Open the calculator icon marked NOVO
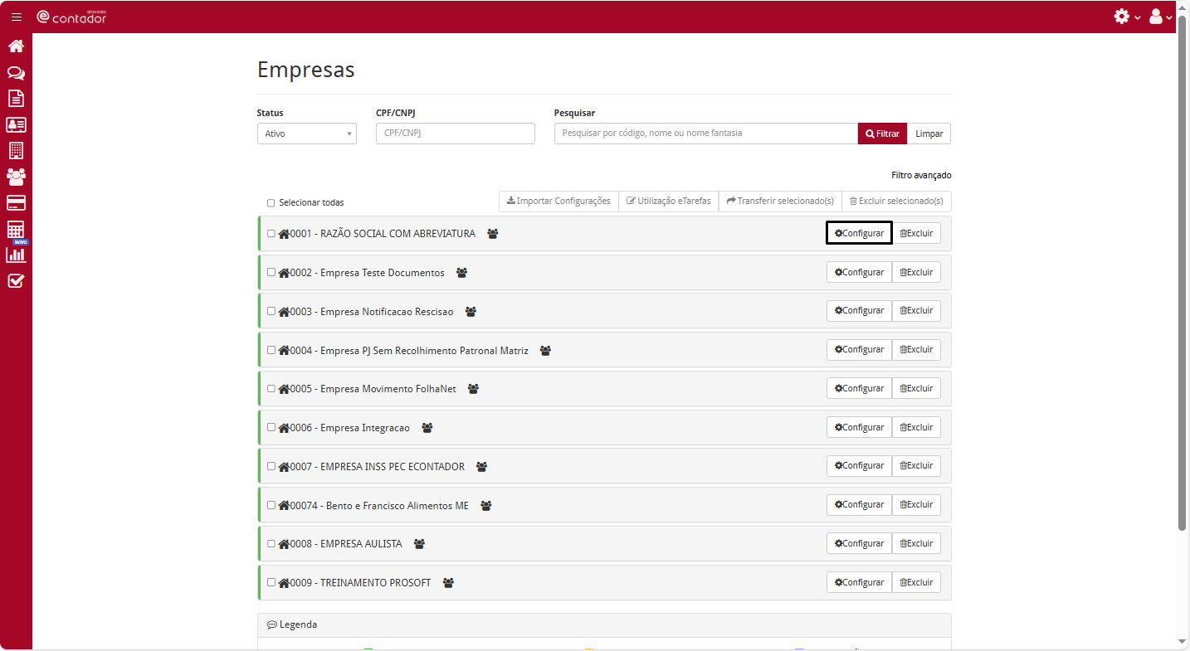The image size is (1190, 651). coord(16,230)
